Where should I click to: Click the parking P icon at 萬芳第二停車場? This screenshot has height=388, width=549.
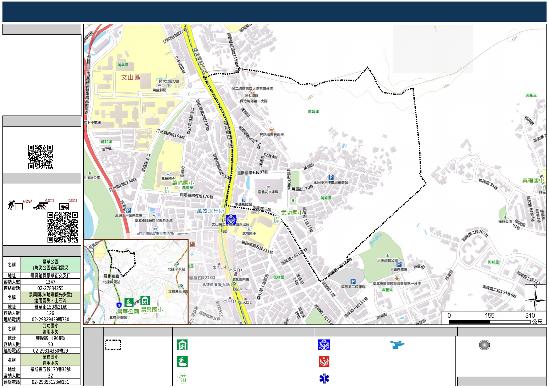[x=353, y=282]
